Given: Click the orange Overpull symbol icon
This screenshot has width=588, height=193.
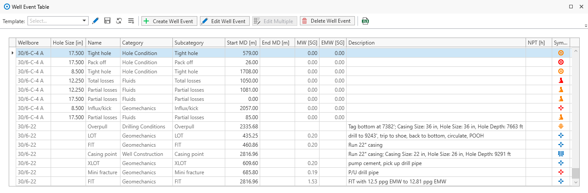Looking at the screenshot, I should coord(561,126).
